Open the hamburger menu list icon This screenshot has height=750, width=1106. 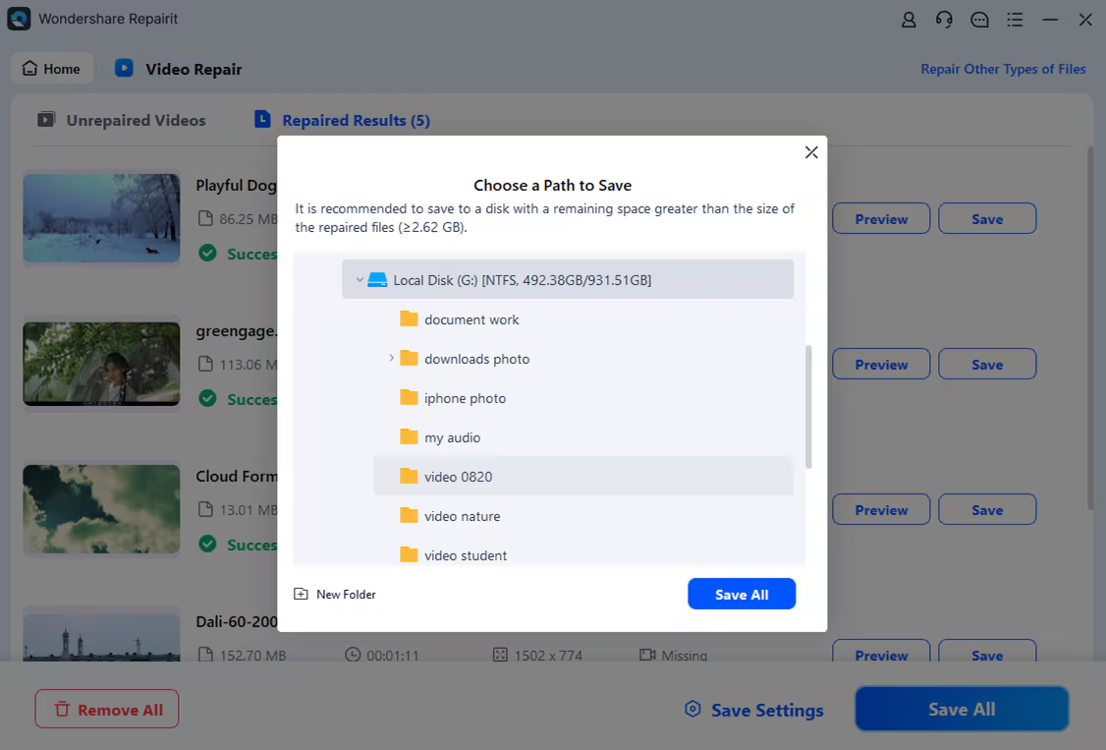click(1015, 20)
